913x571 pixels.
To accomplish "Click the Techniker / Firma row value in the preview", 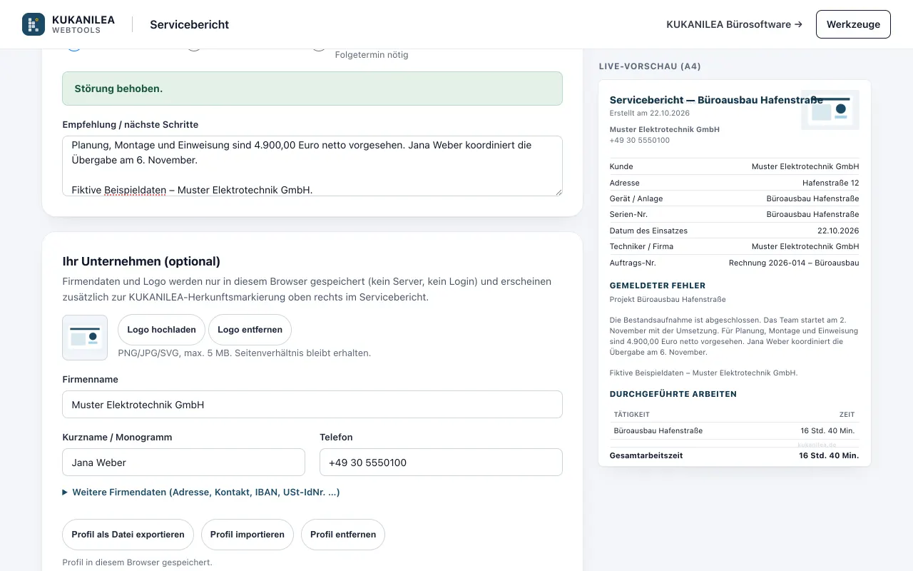I will point(805,246).
